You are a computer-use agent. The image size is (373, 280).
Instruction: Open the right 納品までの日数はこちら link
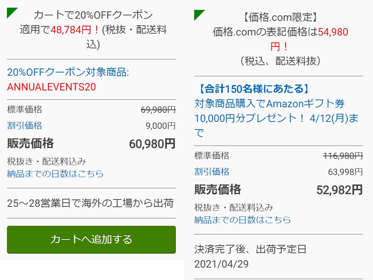[x=243, y=220]
